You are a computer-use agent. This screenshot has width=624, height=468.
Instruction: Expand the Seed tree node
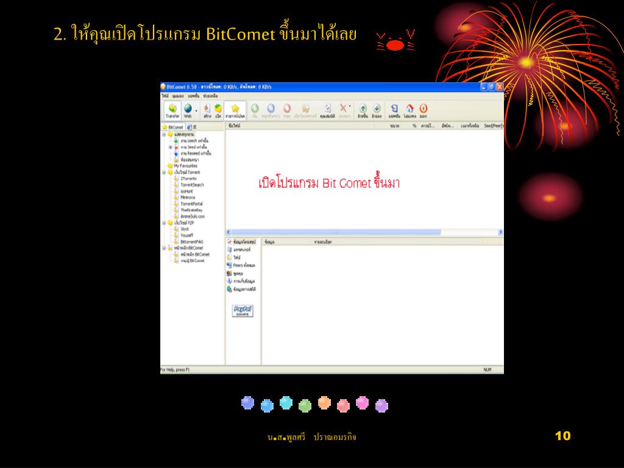point(171,147)
